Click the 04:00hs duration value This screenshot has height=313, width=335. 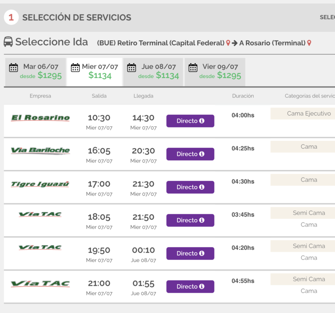click(x=243, y=116)
